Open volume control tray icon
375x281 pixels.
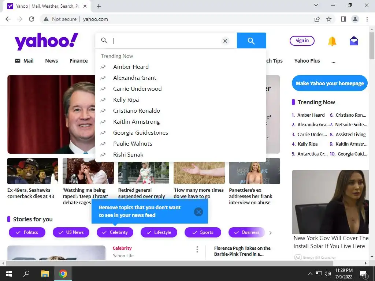coord(328,274)
